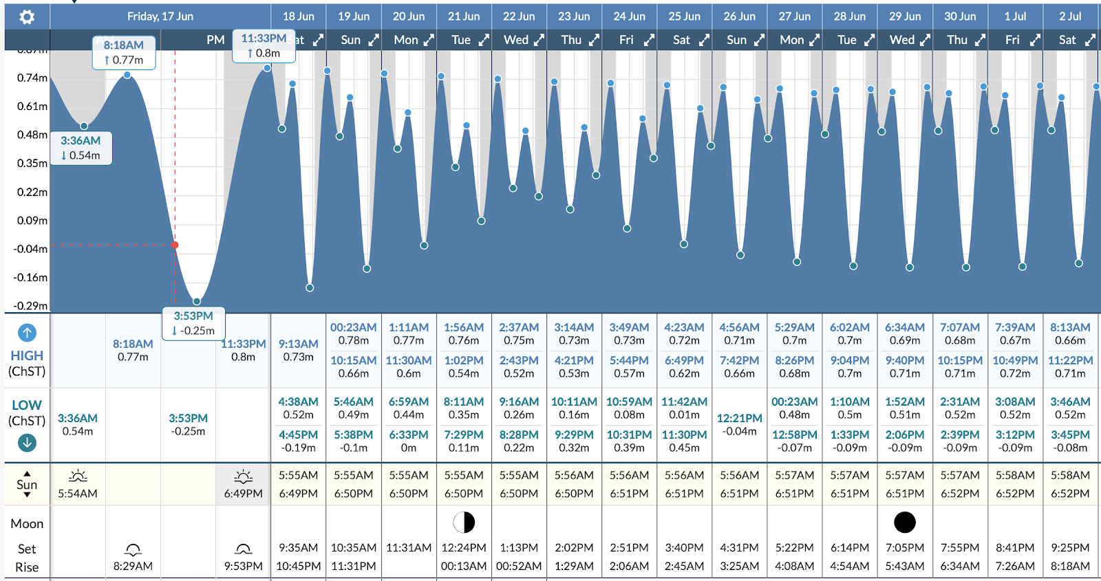1101x581 pixels.
Task: Expand the Sun 19 Jun day view
Action: tap(374, 40)
